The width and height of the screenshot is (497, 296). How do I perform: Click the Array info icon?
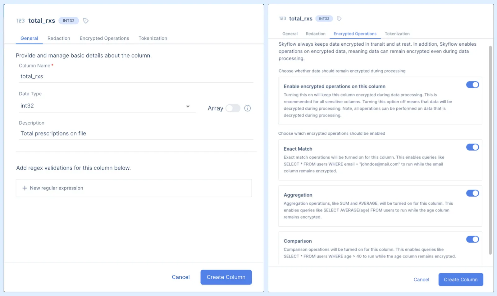[x=247, y=108]
